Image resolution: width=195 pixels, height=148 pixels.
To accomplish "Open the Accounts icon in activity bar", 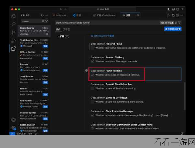I will (x=13, y=120).
